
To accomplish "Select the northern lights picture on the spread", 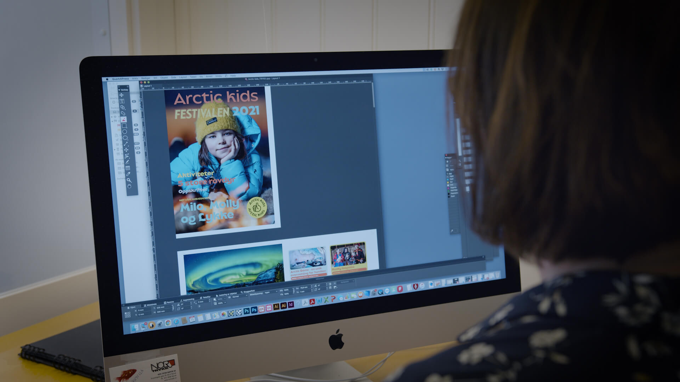I will 233,270.
